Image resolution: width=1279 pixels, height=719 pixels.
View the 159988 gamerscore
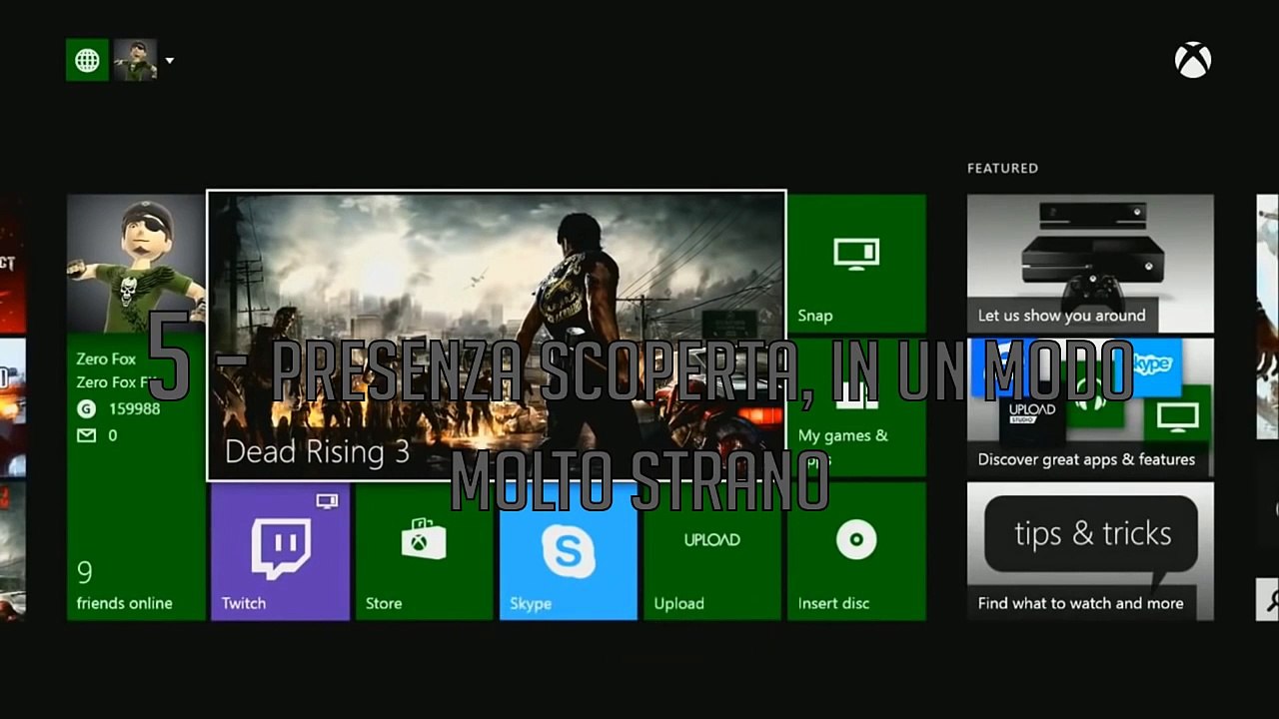point(118,408)
